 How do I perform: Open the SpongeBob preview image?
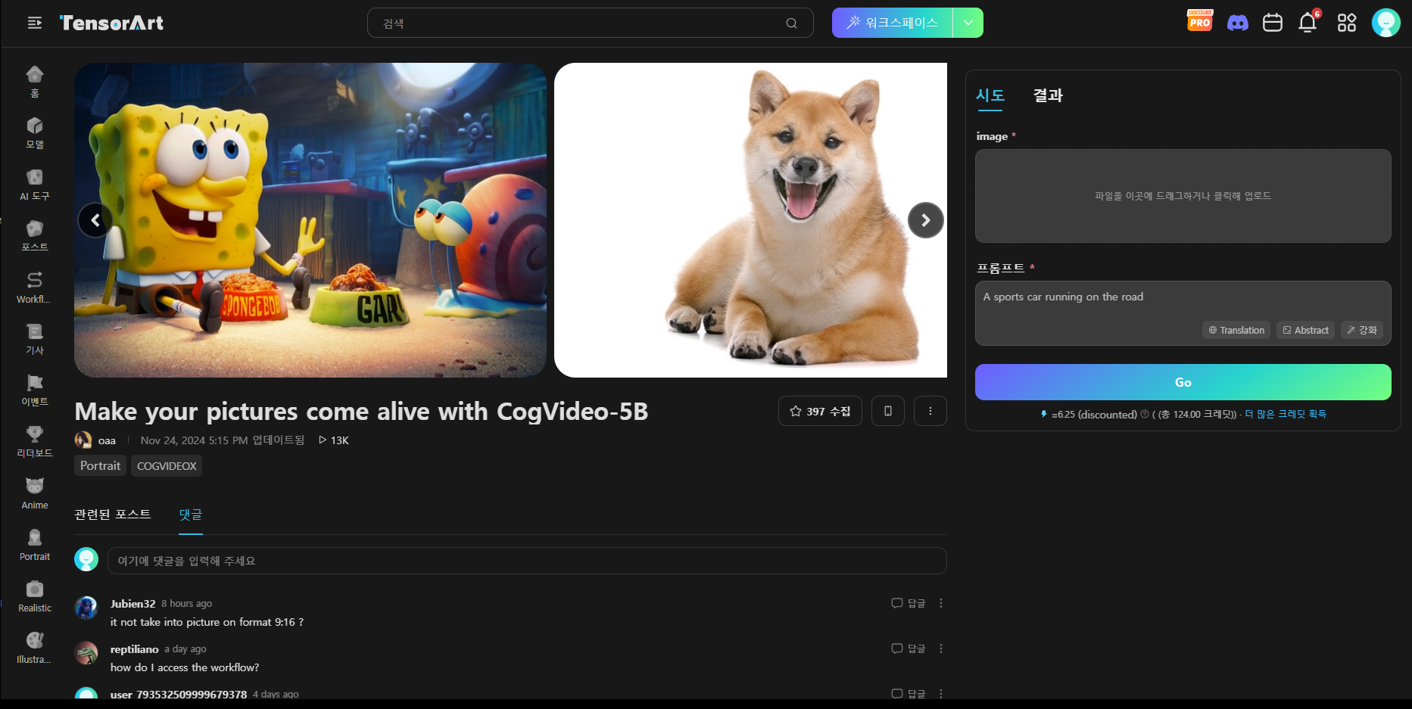[x=310, y=220]
